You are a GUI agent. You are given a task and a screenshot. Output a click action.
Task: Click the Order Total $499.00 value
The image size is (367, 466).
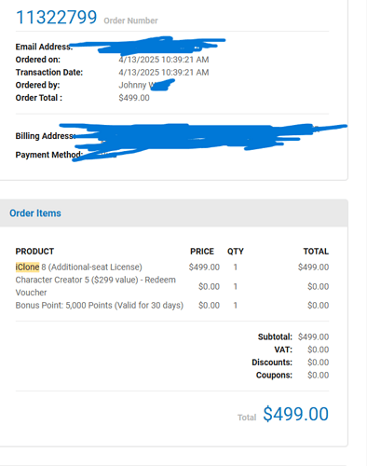134,98
